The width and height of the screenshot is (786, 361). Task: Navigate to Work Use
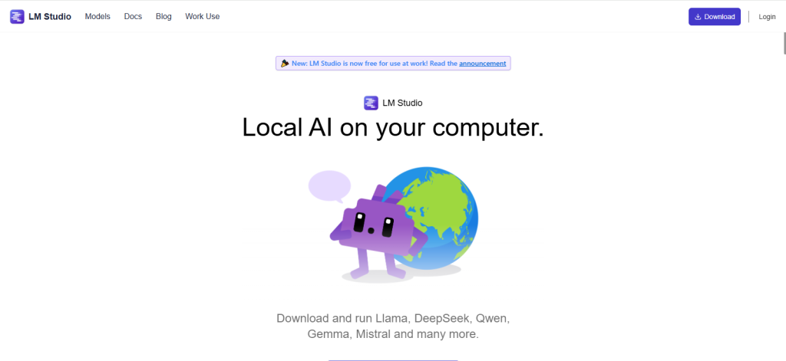(x=202, y=17)
